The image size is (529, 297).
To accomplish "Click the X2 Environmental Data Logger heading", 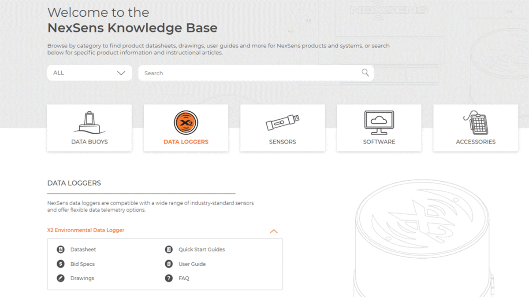I will pyautogui.click(x=86, y=230).
